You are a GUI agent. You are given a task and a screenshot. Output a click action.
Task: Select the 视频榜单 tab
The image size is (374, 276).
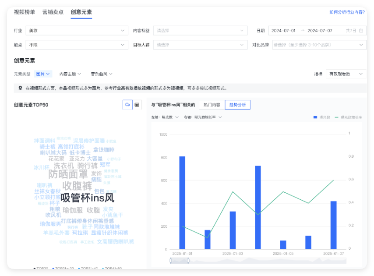(x=23, y=14)
